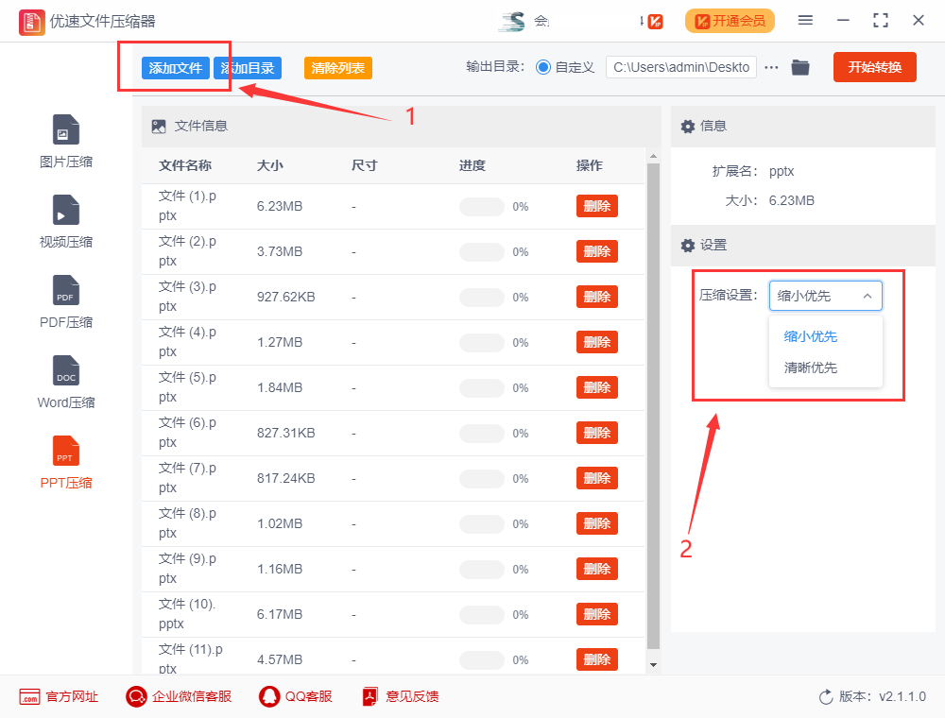Click the 927.62KB size cell
Image resolution: width=945 pixels, height=718 pixels.
click(285, 297)
